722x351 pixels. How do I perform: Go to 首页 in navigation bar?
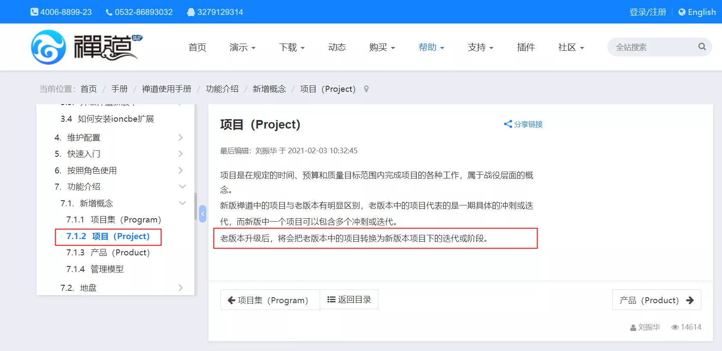click(x=197, y=47)
